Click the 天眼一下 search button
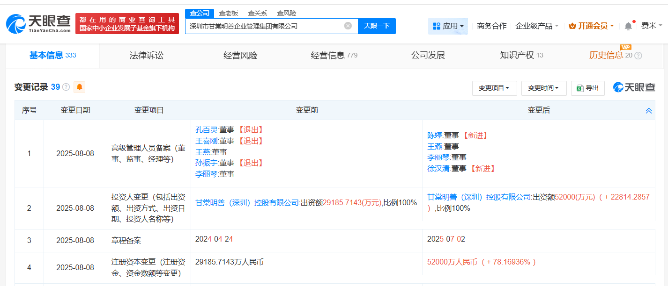This screenshot has height=286, width=668. (x=377, y=26)
